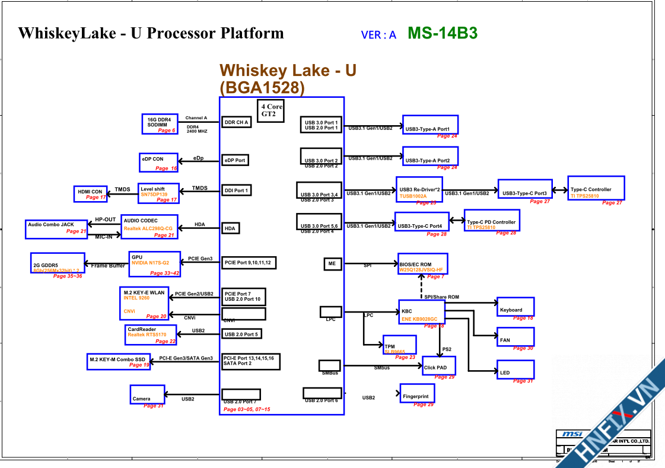Select the M.2 KEY-E WLAN INTEL 9260 block
The width and height of the screenshot is (665, 468).
[144, 301]
